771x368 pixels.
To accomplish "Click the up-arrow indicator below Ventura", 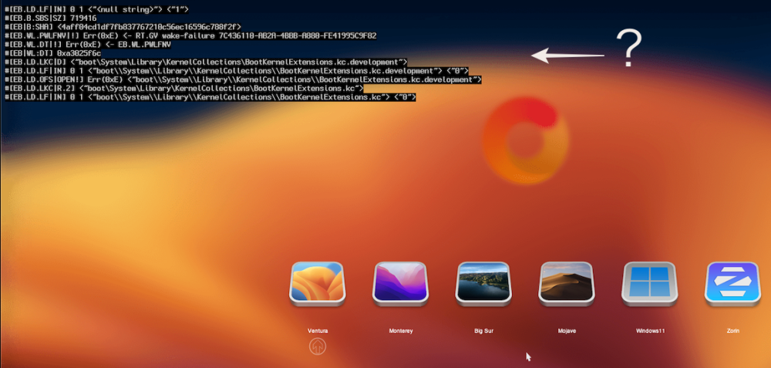I will pos(318,347).
